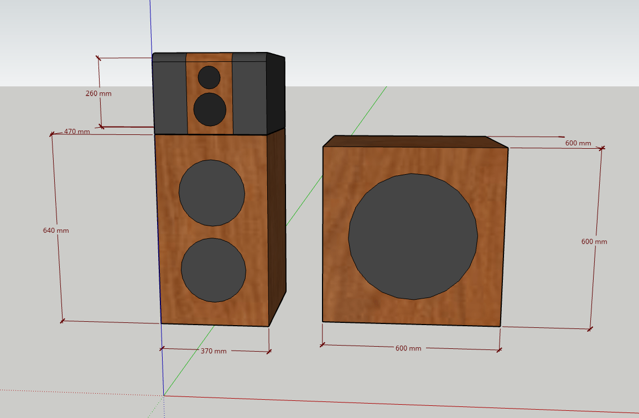This screenshot has height=418, width=639.
Task: Select the 370 mm dimension label
Action: pyautogui.click(x=214, y=351)
